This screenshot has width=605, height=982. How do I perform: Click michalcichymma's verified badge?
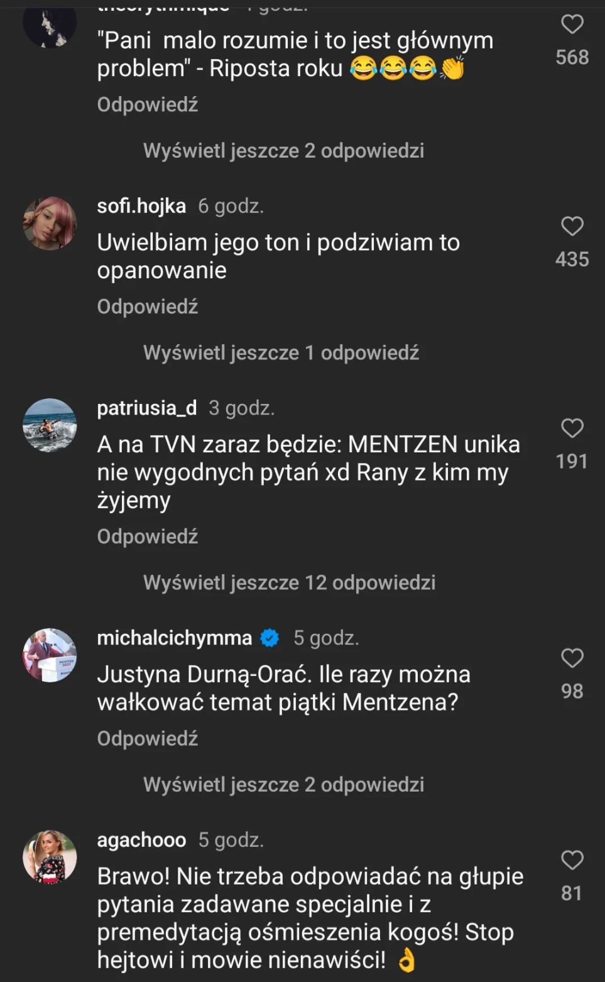270,638
